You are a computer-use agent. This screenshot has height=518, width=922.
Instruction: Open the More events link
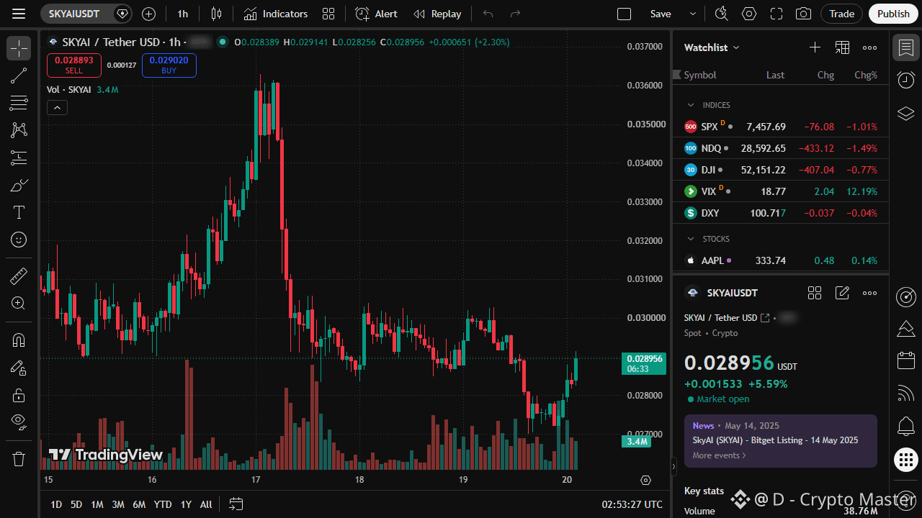pyautogui.click(x=719, y=455)
